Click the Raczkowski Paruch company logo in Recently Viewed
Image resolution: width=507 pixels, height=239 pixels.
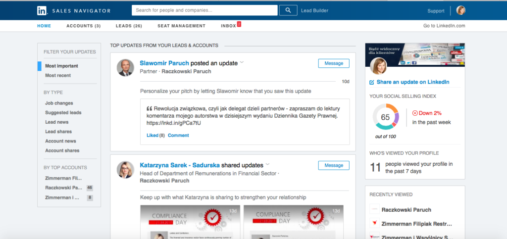[374, 209]
